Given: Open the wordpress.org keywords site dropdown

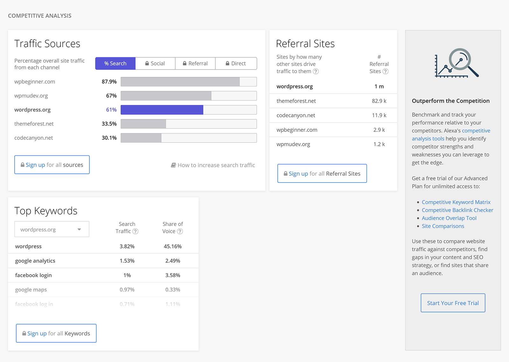Looking at the screenshot, I should coord(52,229).
